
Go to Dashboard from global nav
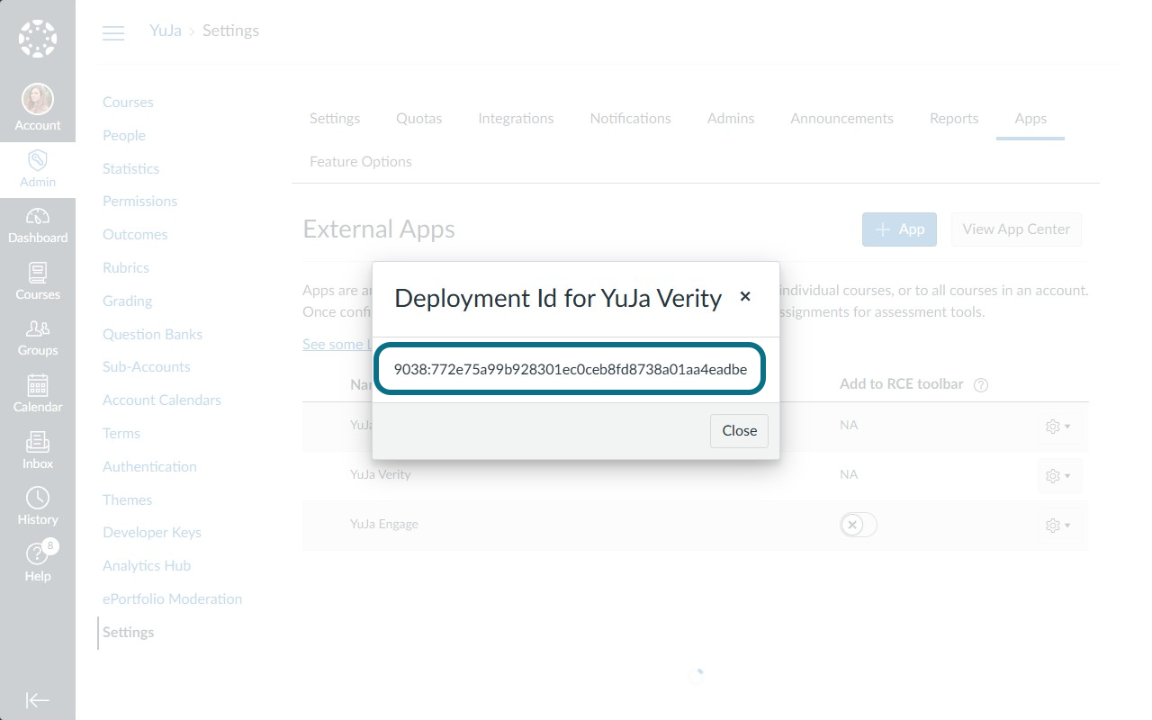point(38,225)
